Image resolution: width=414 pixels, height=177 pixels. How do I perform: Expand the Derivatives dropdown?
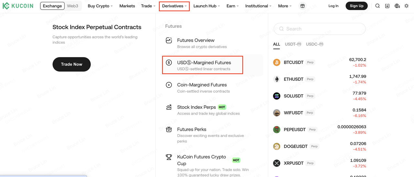click(x=174, y=6)
